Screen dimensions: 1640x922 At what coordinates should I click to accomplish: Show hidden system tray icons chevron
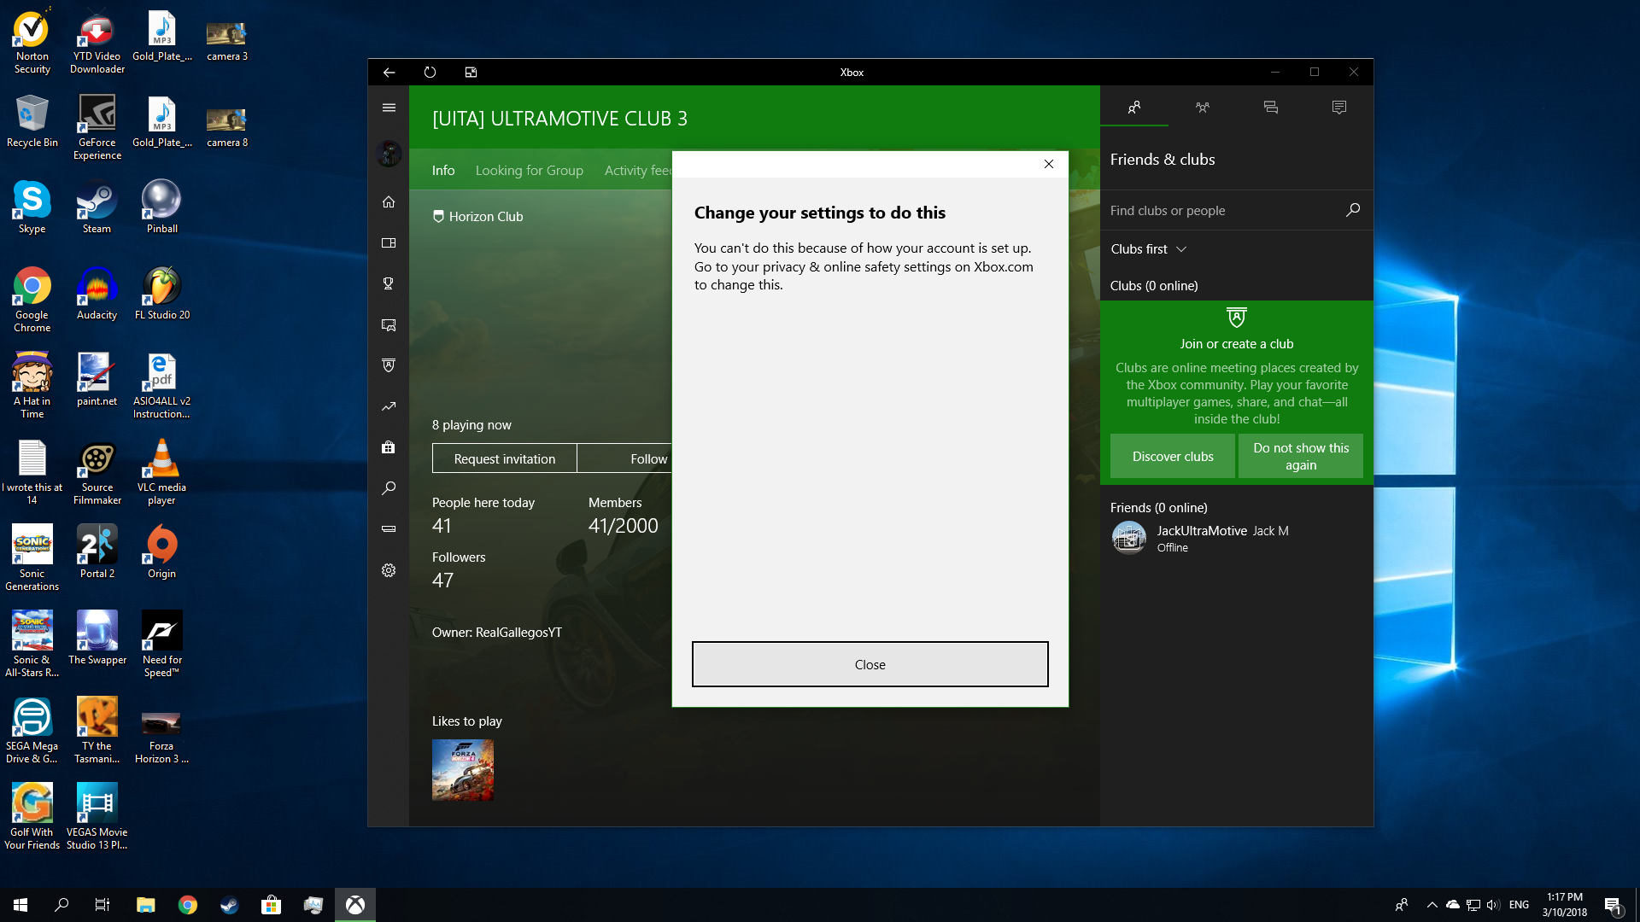click(x=1432, y=905)
